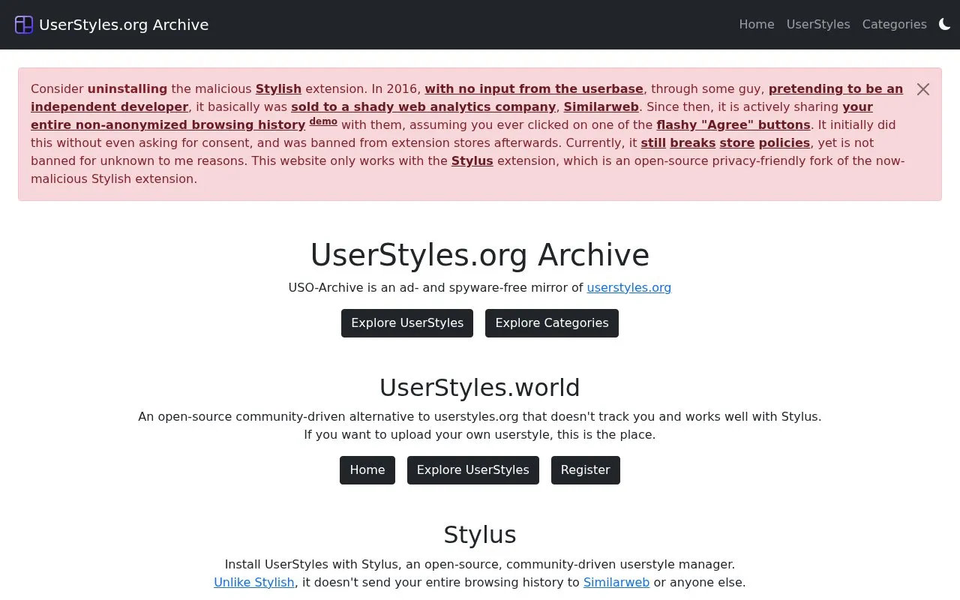This screenshot has width=960, height=600.
Task: Open the Stylus link in the alert
Action: coord(472,160)
